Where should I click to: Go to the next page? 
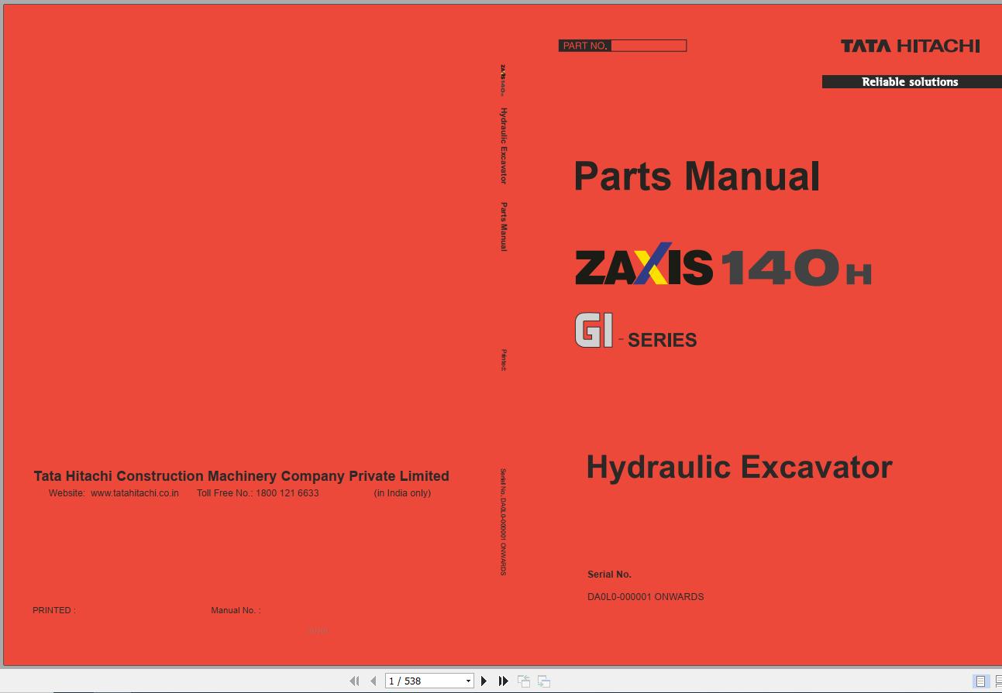point(484,681)
